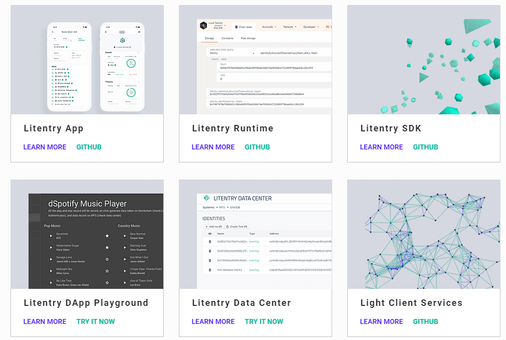Viewport: 506px width, 340px height.
Task: Click Developer menu in Runtime screenshot
Action: pos(311,27)
